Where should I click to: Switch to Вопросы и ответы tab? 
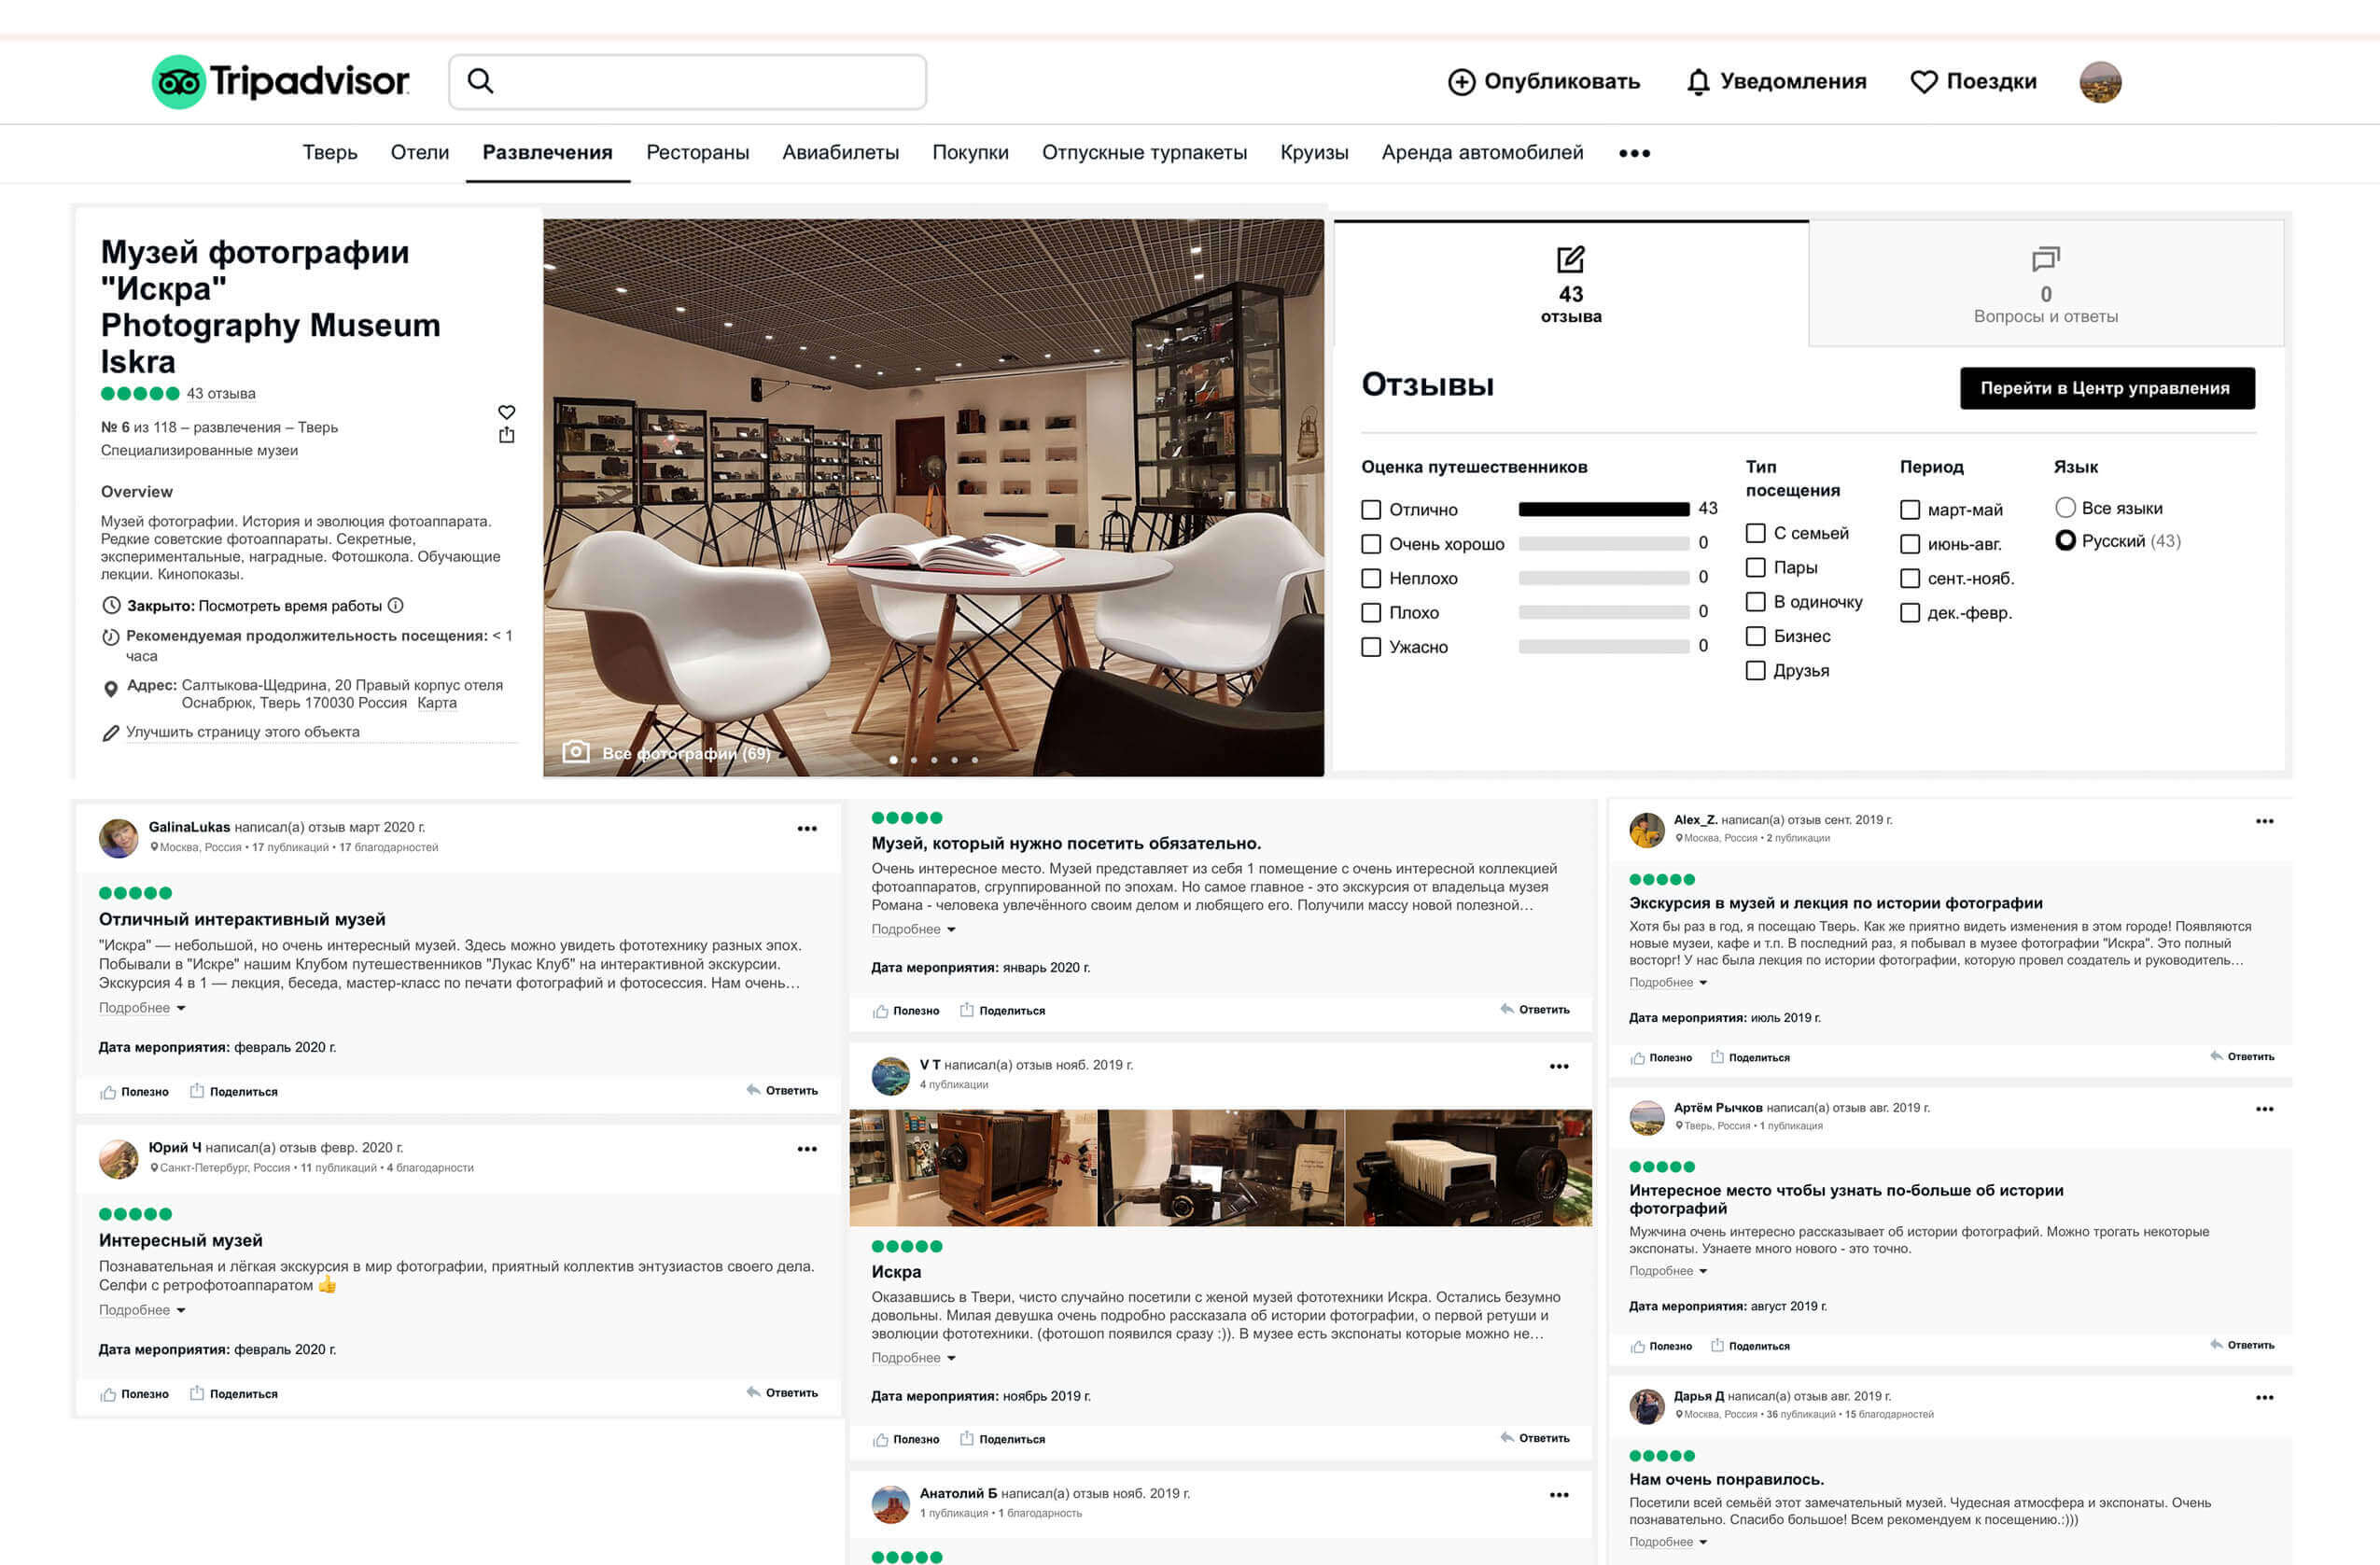coord(2045,285)
